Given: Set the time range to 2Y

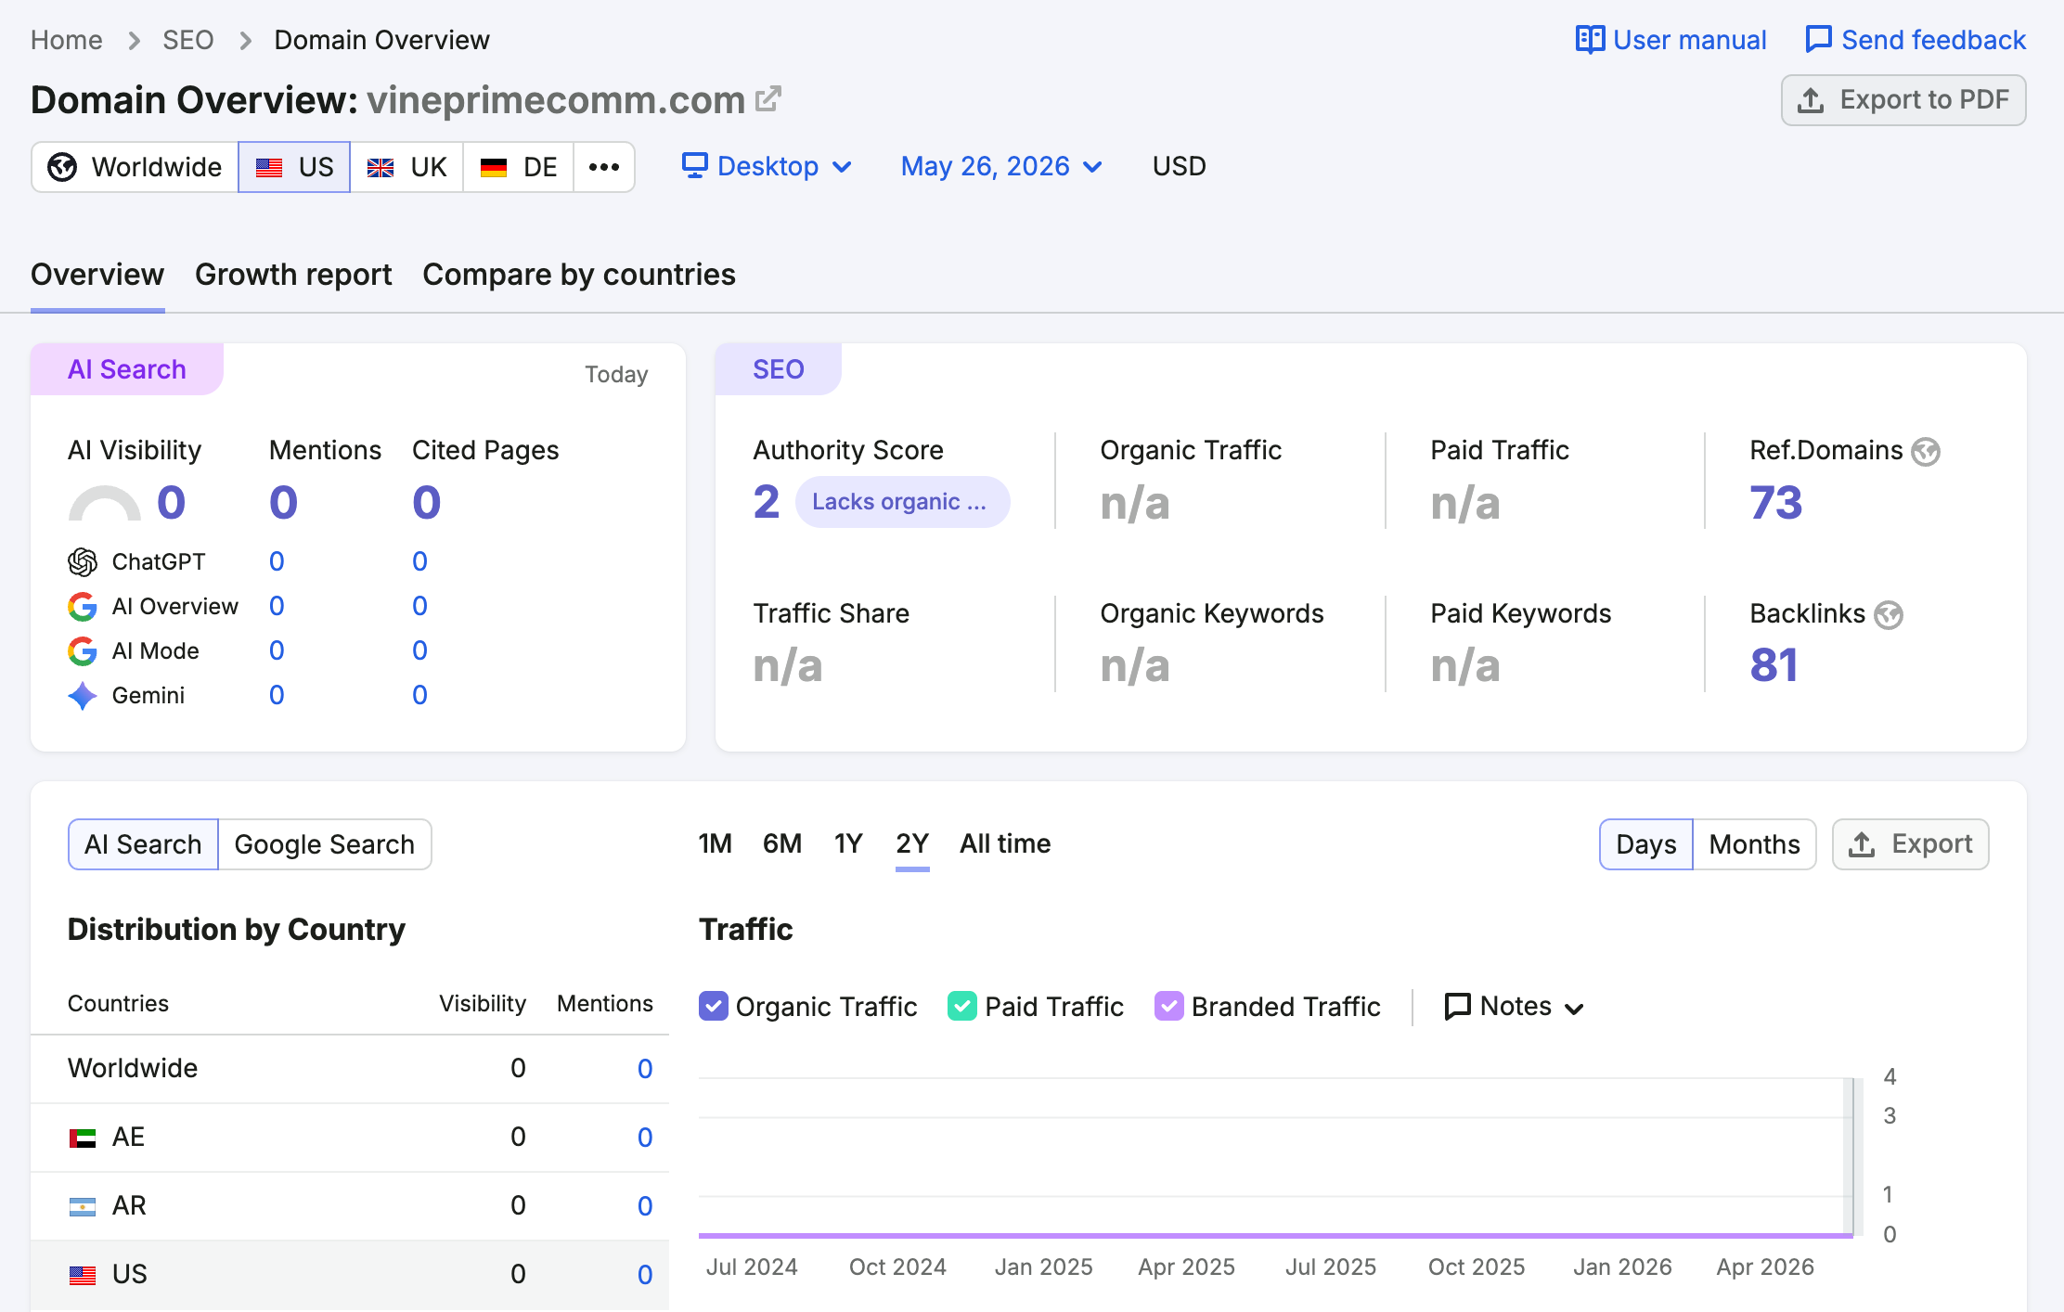Looking at the screenshot, I should (x=912, y=843).
